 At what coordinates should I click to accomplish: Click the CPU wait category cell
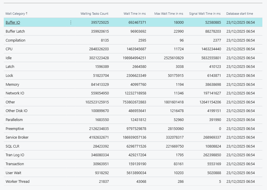point(9,49)
